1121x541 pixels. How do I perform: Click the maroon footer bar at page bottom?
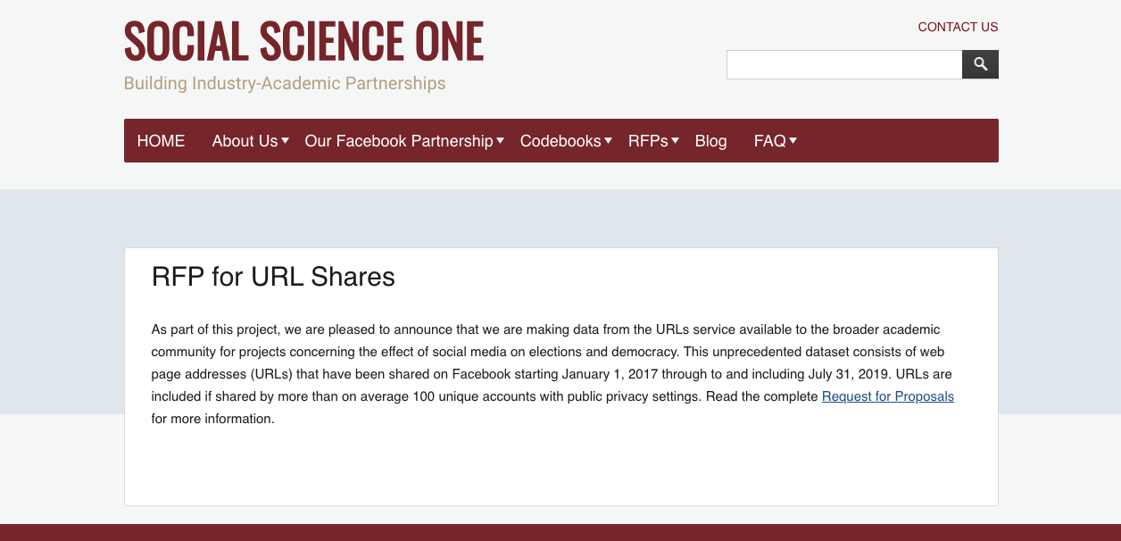[560, 532]
